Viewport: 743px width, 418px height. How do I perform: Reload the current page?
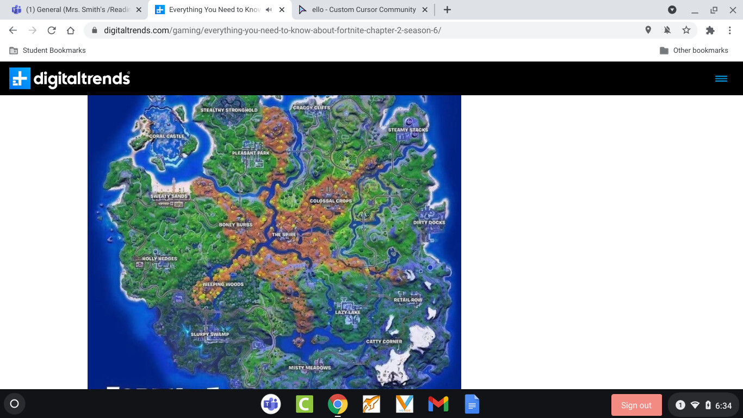coord(52,30)
